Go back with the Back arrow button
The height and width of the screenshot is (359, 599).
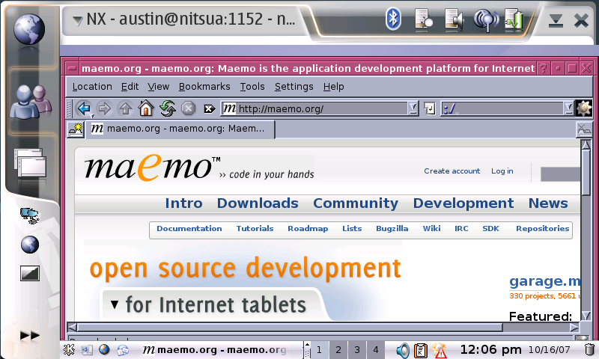pyautogui.click(x=84, y=108)
